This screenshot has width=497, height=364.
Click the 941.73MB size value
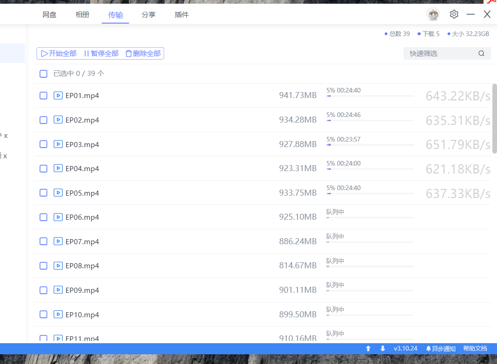click(x=298, y=95)
